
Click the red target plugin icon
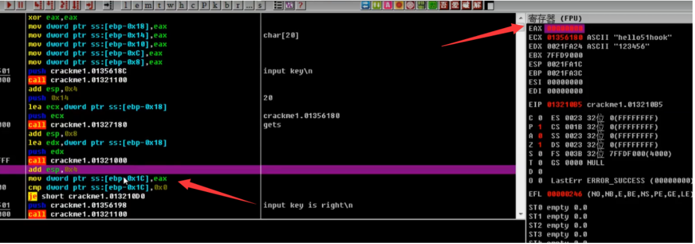(410, 6)
